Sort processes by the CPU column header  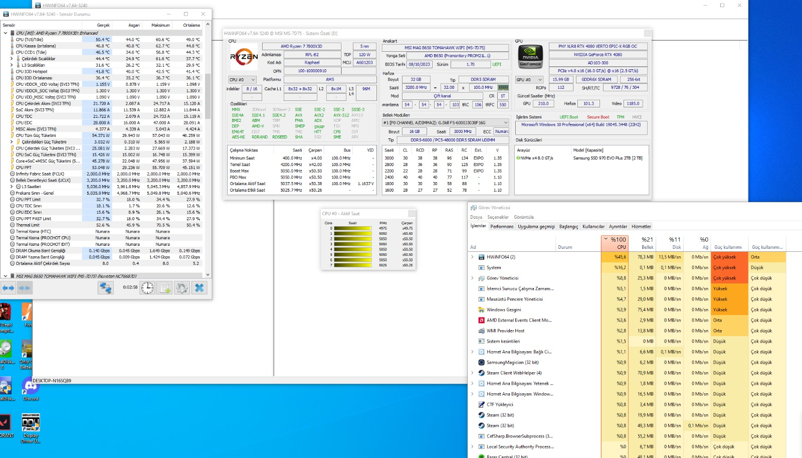[x=615, y=243]
